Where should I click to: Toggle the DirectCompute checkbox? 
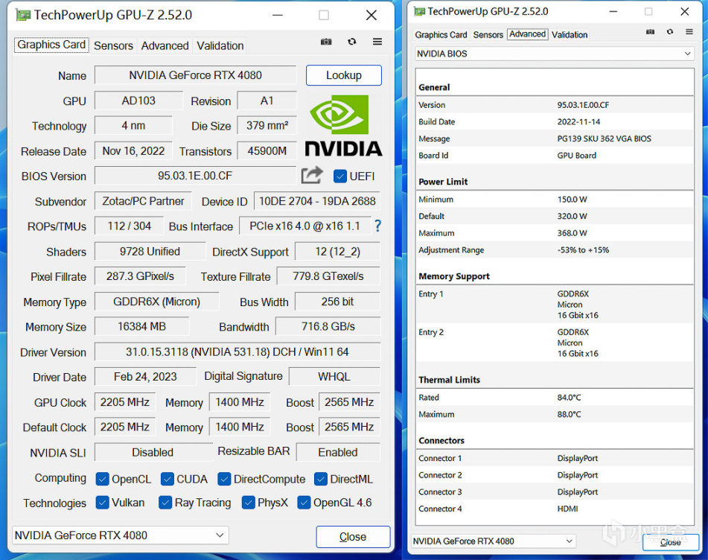pyautogui.click(x=224, y=479)
